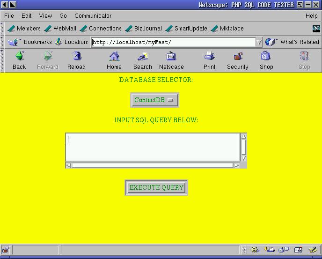Viewport: 322px width, 259px height.
Task: Expand the Location URL history dropdown arrow
Action: [x=259, y=42]
